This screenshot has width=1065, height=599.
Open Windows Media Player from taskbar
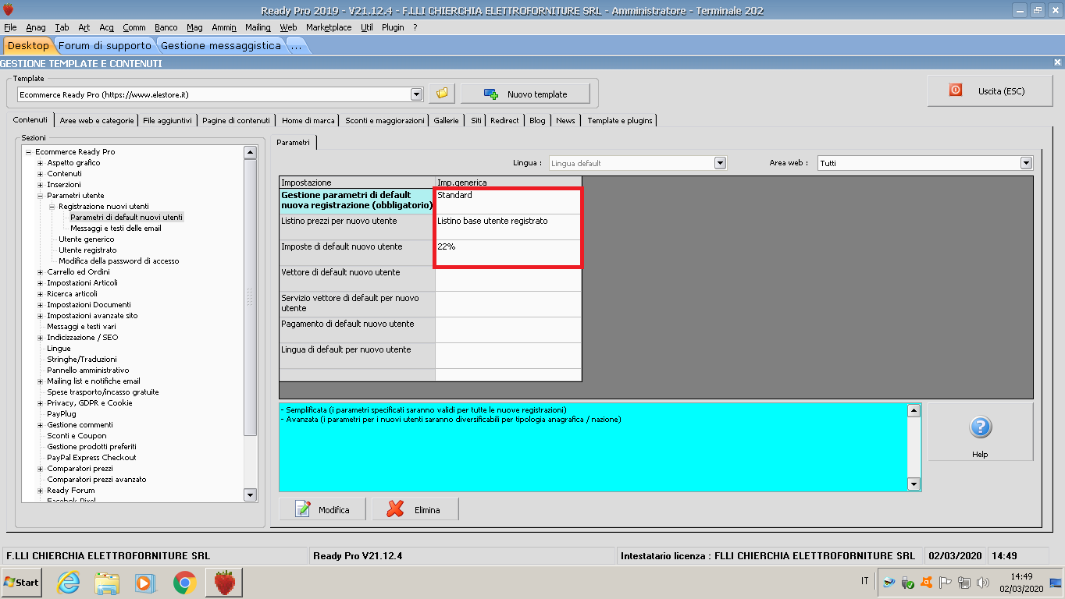(145, 582)
